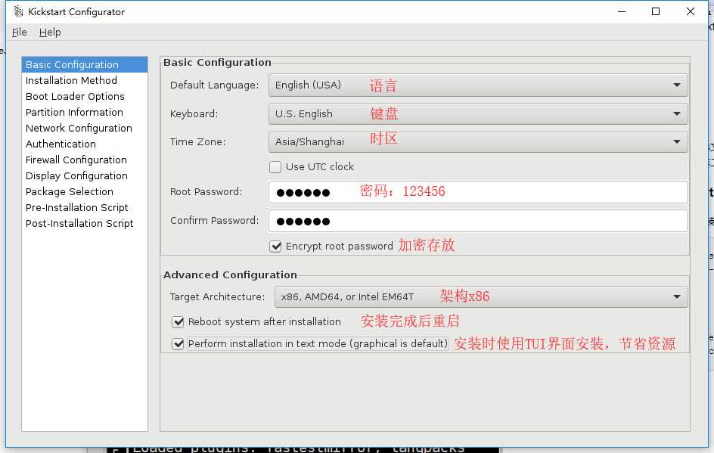
Task: Select Pre-Installation Script entry
Action: point(85,208)
